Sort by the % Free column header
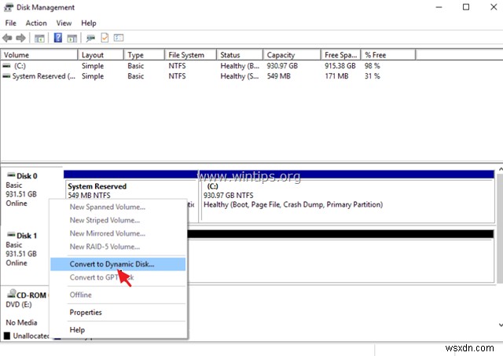The height and width of the screenshot is (356, 503). (388, 55)
